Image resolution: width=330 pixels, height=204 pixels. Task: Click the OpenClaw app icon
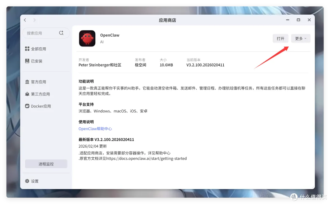coord(87,38)
